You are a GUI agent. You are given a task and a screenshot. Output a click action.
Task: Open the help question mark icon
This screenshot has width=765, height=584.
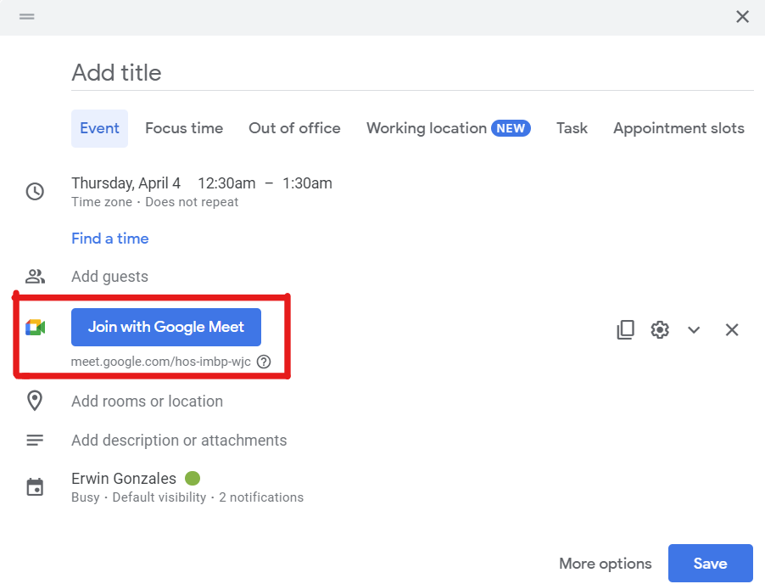point(264,362)
